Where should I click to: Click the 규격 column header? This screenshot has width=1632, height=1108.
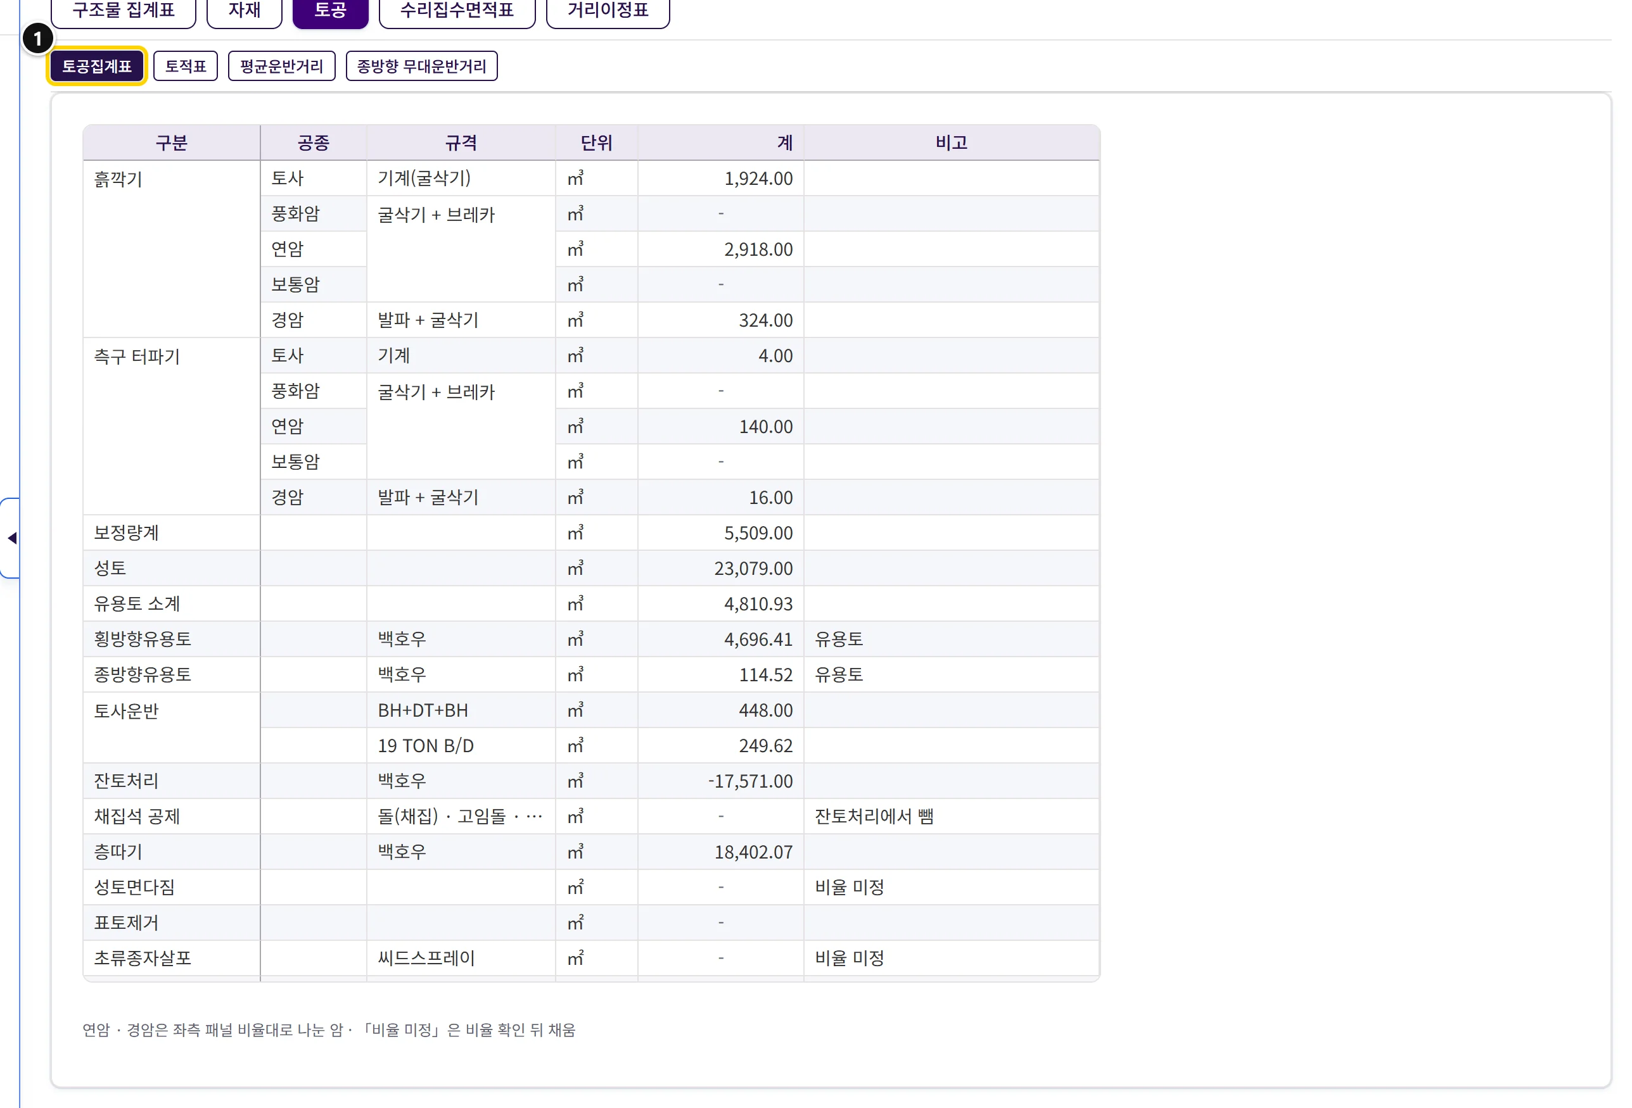tap(461, 143)
